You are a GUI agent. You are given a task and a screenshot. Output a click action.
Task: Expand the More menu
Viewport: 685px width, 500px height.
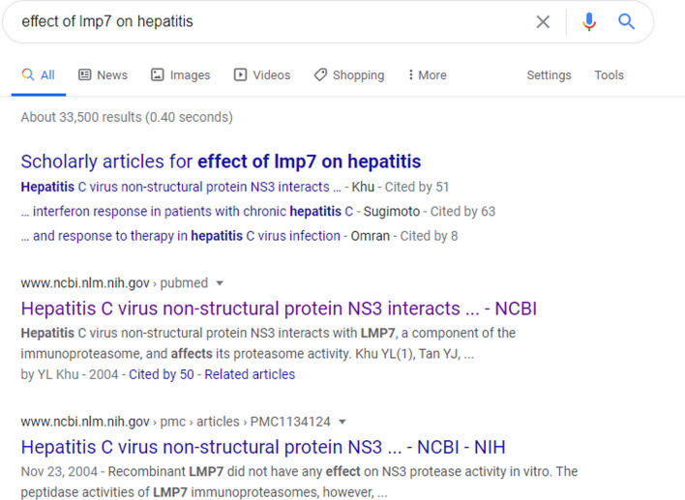(427, 75)
